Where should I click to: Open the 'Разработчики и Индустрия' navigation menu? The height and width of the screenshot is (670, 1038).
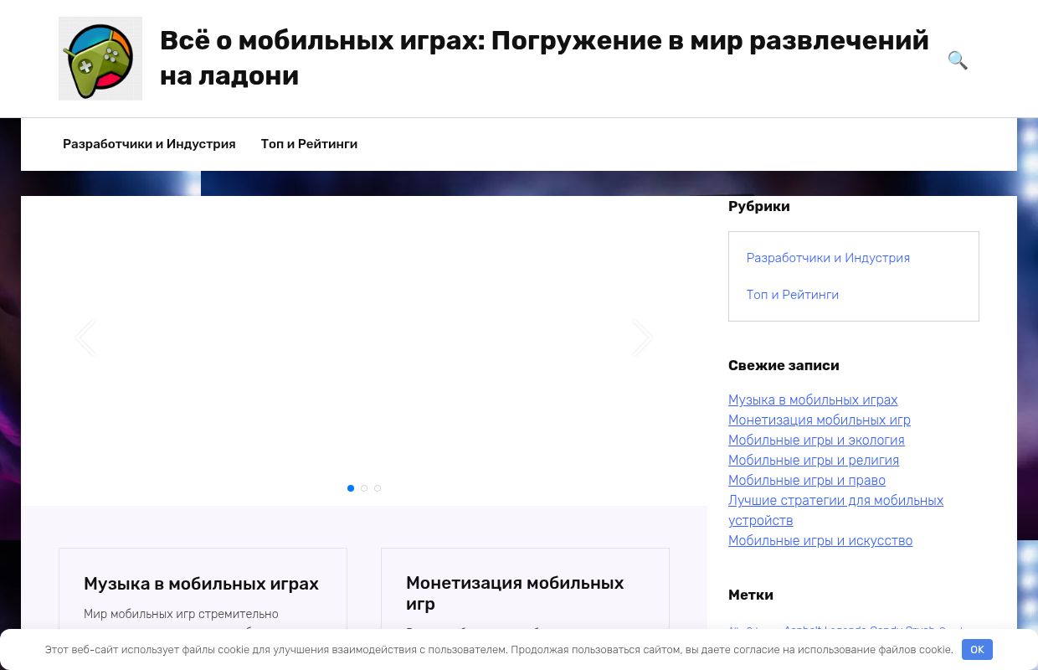coord(149,144)
